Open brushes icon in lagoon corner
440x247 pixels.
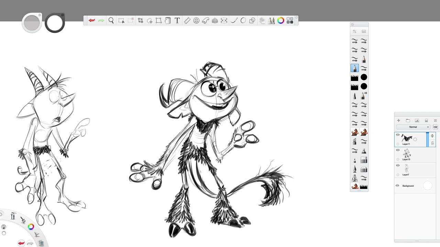click(x=23, y=220)
